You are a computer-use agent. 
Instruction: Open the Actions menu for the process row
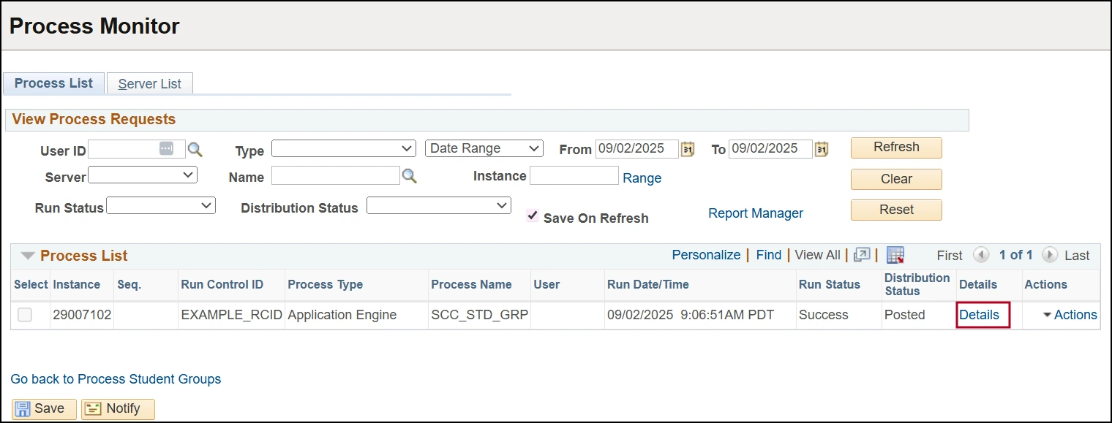pyautogui.click(x=1070, y=315)
